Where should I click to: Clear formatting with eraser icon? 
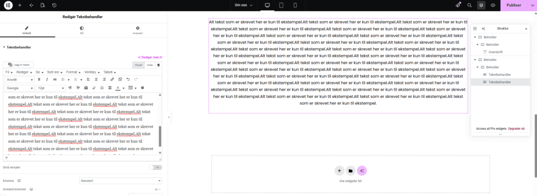point(94,88)
